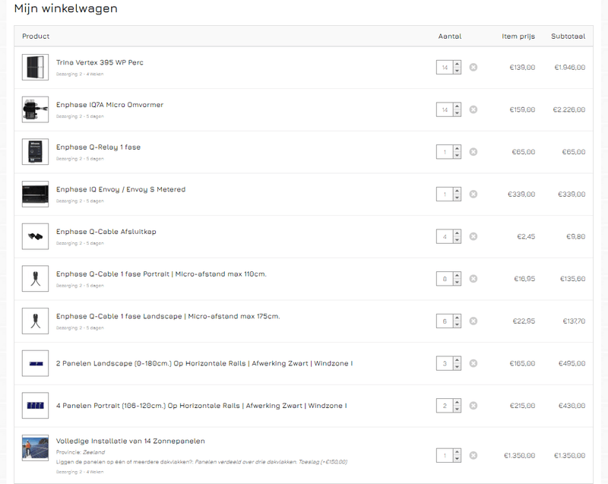Decrease quantity of Q-Cable Afsluitkap
The width and height of the screenshot is (608, 484).
coord(458,239)
